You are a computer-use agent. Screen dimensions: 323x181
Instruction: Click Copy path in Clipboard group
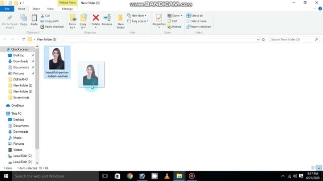49,21
